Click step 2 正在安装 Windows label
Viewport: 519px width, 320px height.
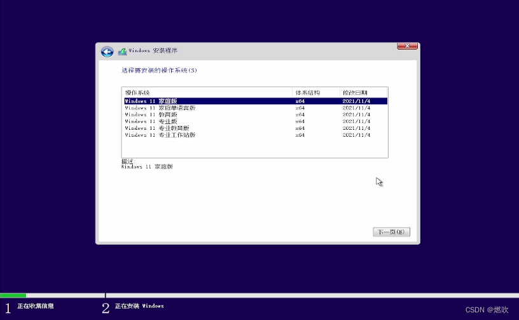click(x=139, y=306)
